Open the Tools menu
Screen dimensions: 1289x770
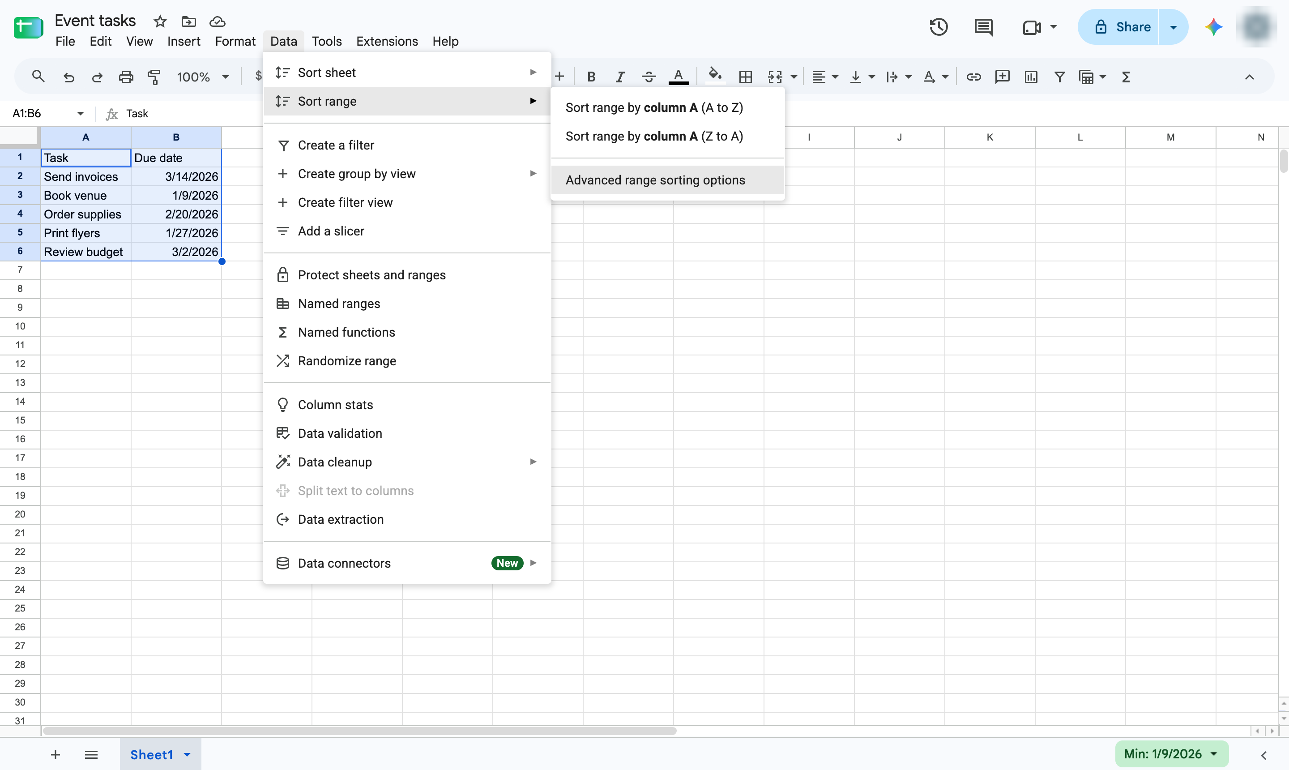[x=326, y=41]
